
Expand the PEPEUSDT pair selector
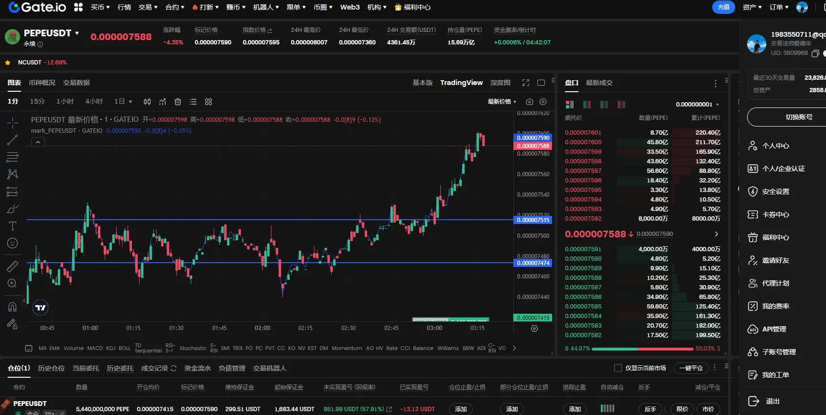(77, 33)
